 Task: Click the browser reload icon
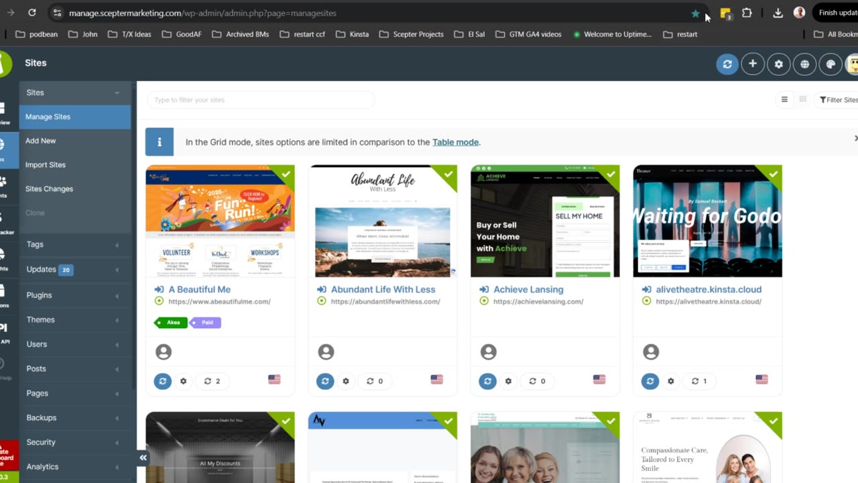click(x=32, y=13)
